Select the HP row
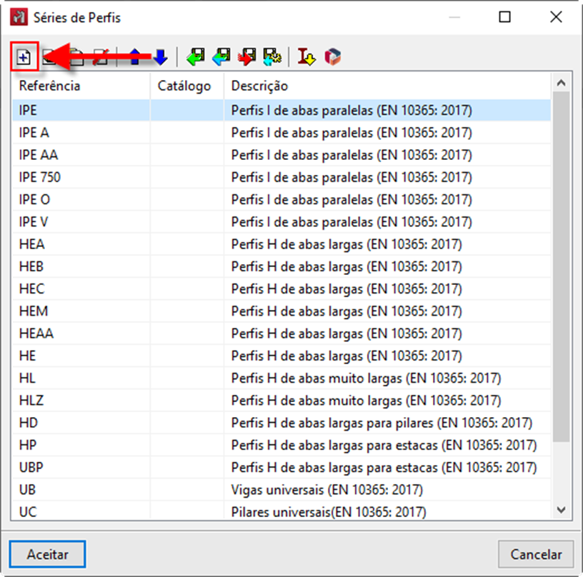 coord(281,445)
